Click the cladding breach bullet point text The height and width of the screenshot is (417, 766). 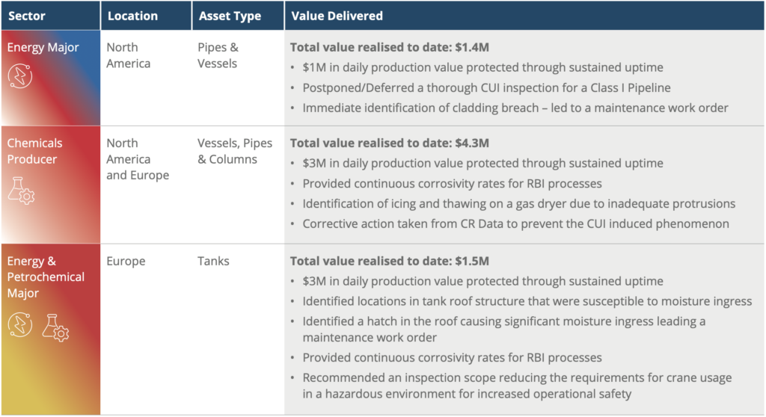click(x=515, y=108)
